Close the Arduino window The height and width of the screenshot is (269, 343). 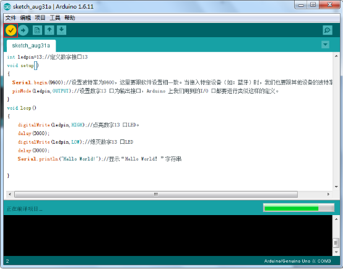[330, 5]
